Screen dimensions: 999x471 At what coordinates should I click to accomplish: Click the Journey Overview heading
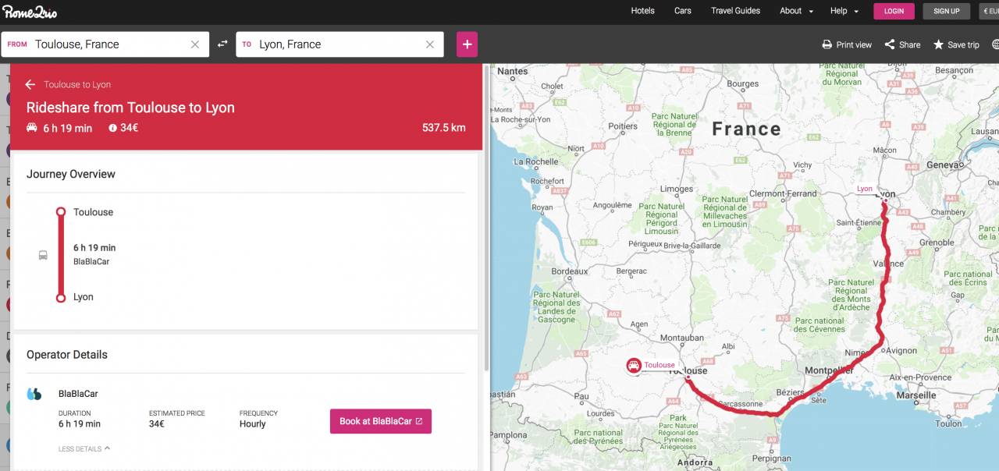tap(71, 174)
